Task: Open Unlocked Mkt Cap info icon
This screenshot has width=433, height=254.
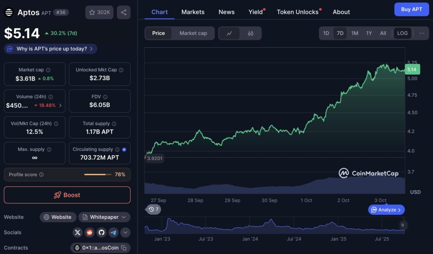Action: pyautogui.click(x=121, y=70)
